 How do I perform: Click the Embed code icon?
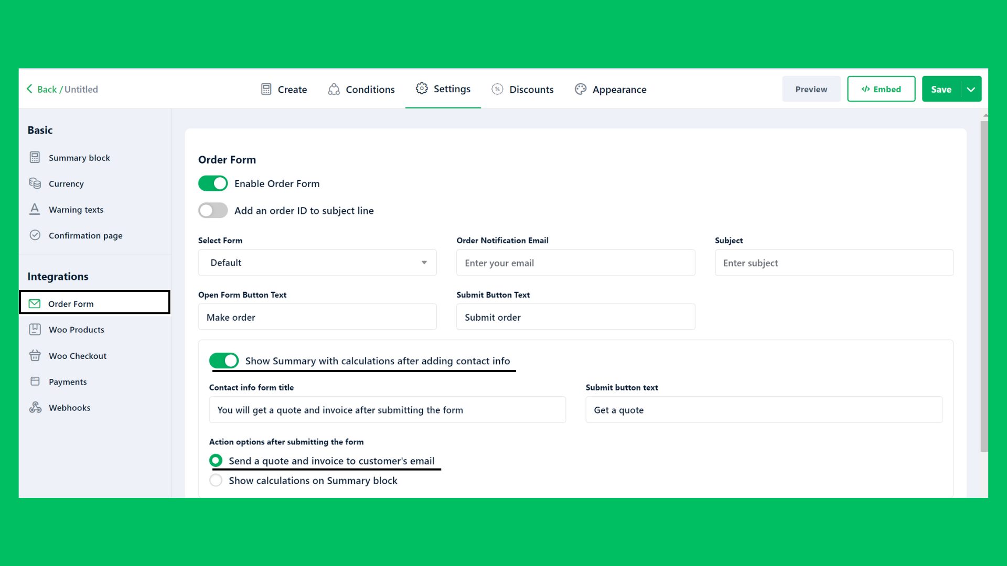[x=866, y=89]
